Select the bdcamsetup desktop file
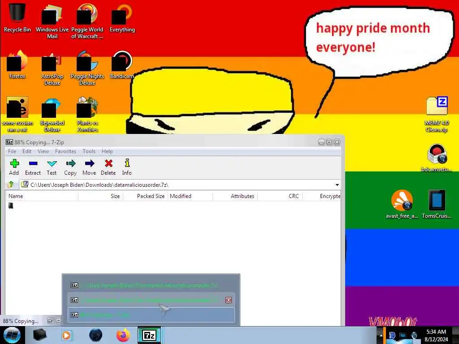The height and width of the screenshot is (344, 459). click(437, 158)
